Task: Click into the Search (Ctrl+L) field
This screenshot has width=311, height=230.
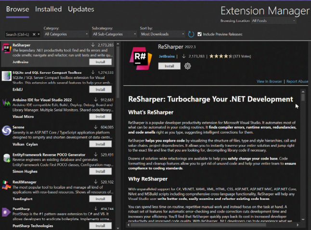Action: (17, 35)
